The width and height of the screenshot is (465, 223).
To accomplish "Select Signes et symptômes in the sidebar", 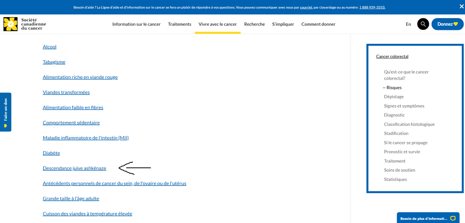I will coord(404,106).
